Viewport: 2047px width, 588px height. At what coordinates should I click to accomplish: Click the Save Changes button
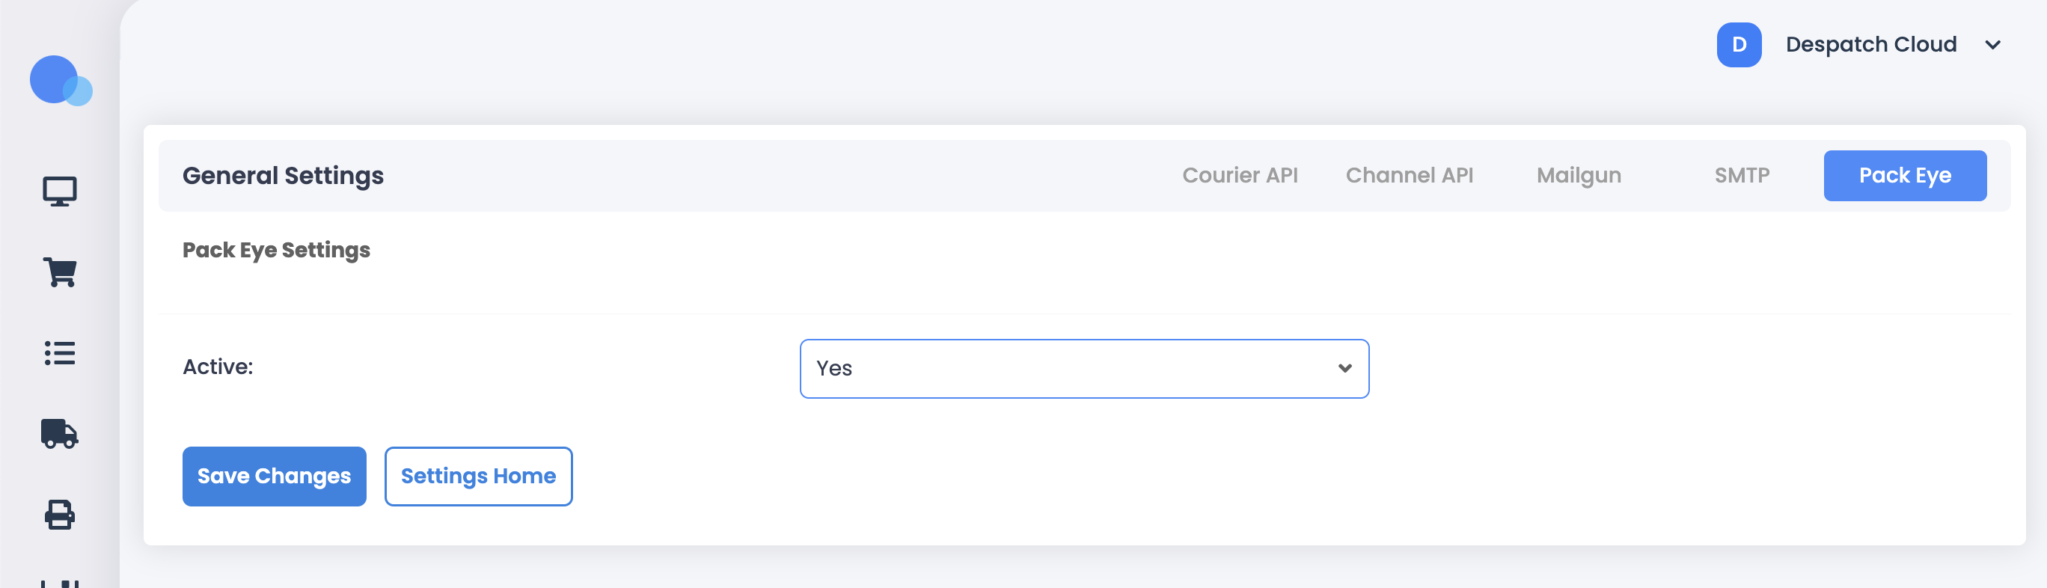tap(274, 476)
